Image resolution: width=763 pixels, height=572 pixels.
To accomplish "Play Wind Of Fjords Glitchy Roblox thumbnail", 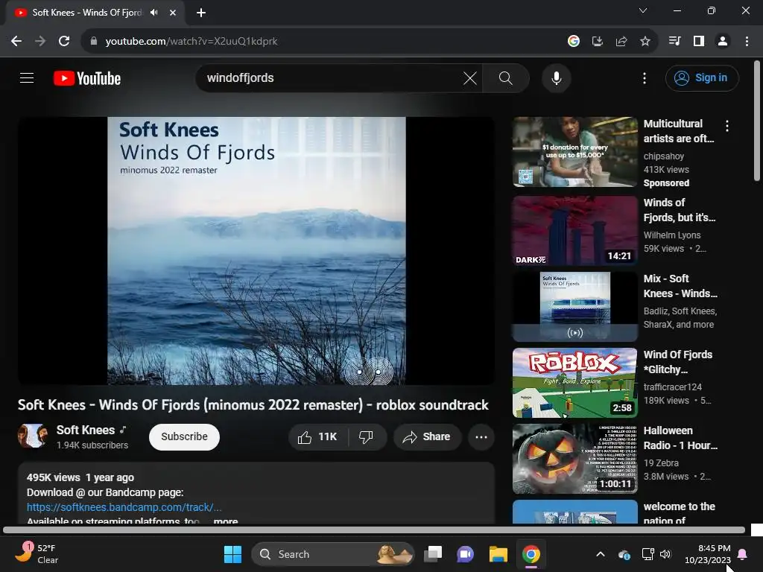I will [574, 382].
